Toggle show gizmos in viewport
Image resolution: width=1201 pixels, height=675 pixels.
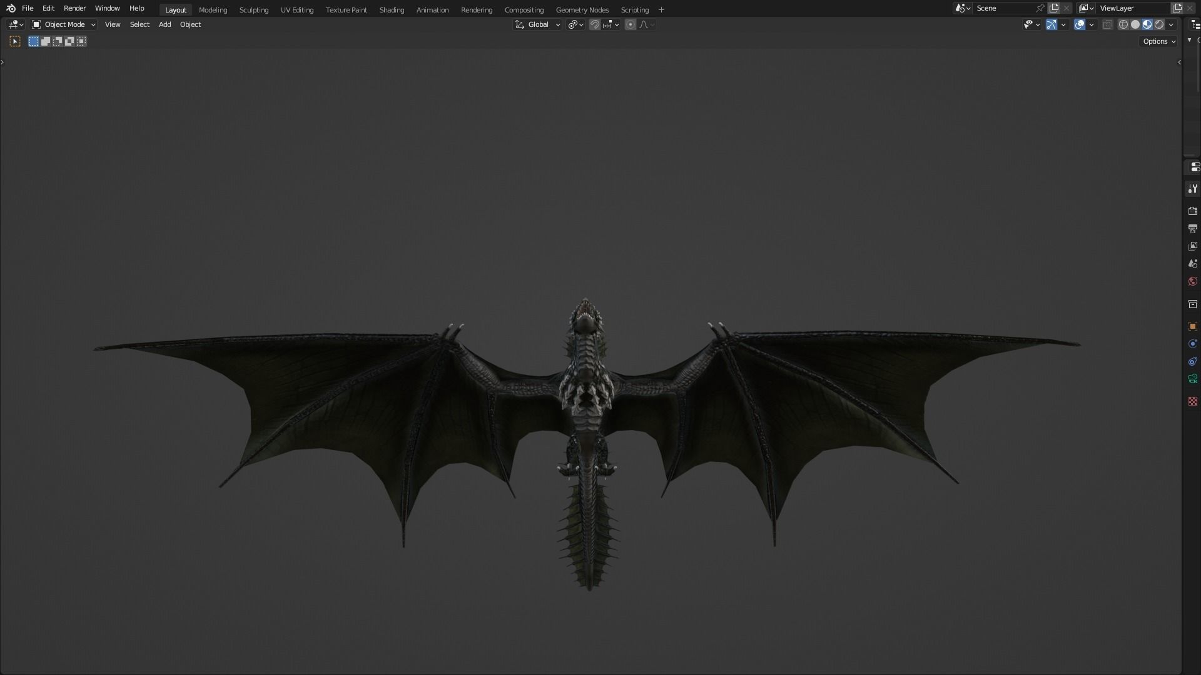point(1052,24)
